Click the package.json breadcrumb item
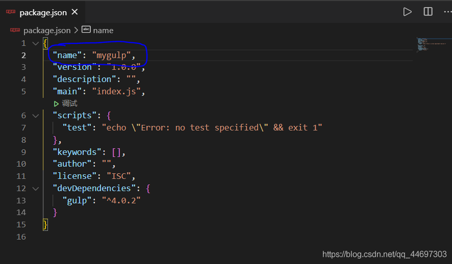 pos(47,30)
